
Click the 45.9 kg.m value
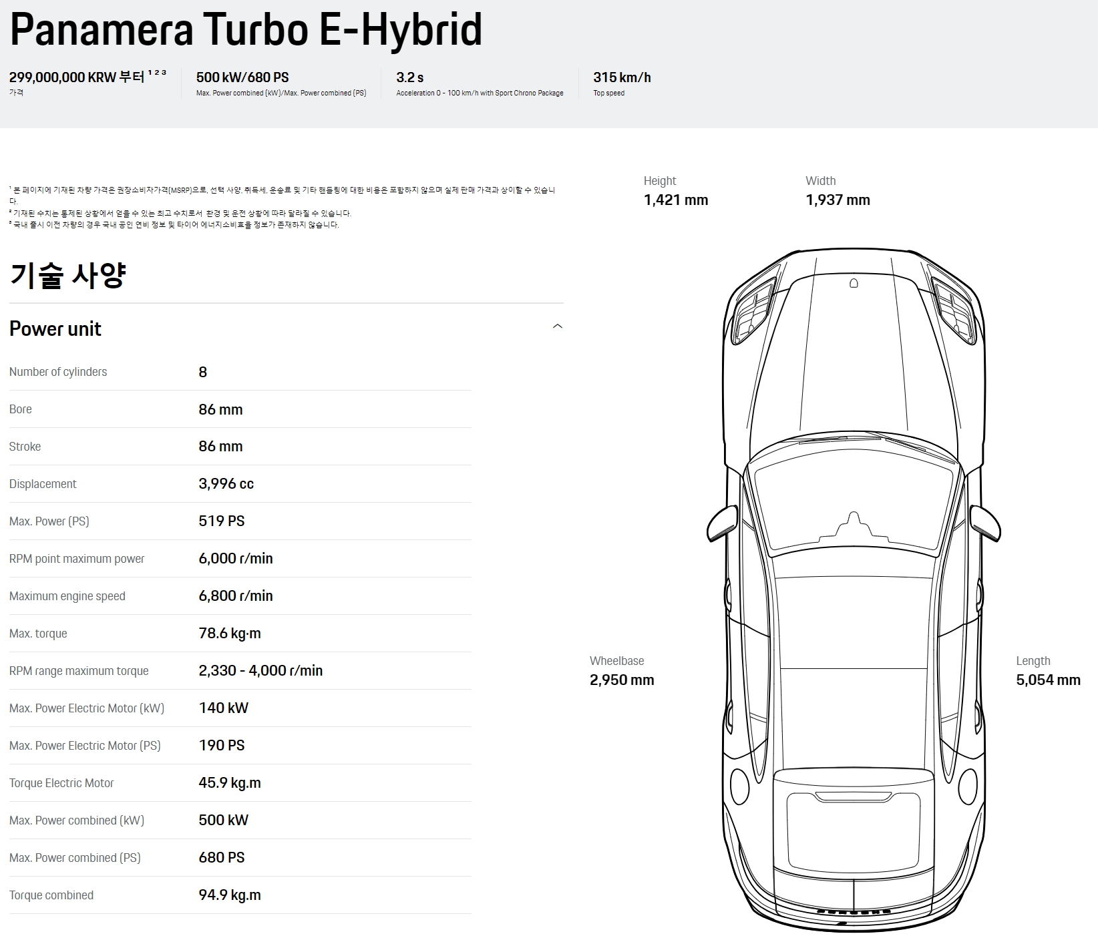[230, 783]
